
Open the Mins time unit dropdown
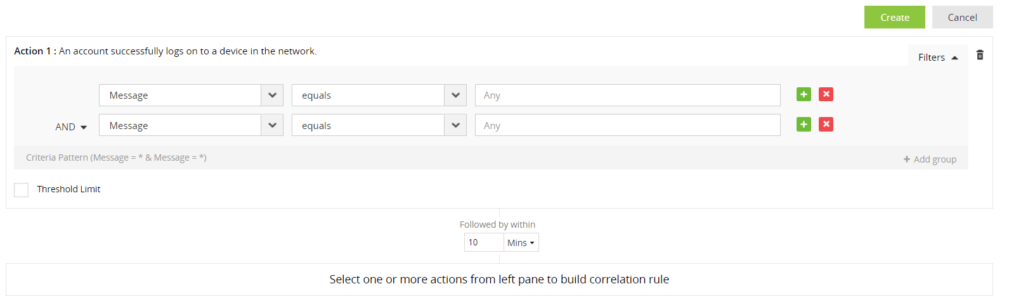click(521, 243)
